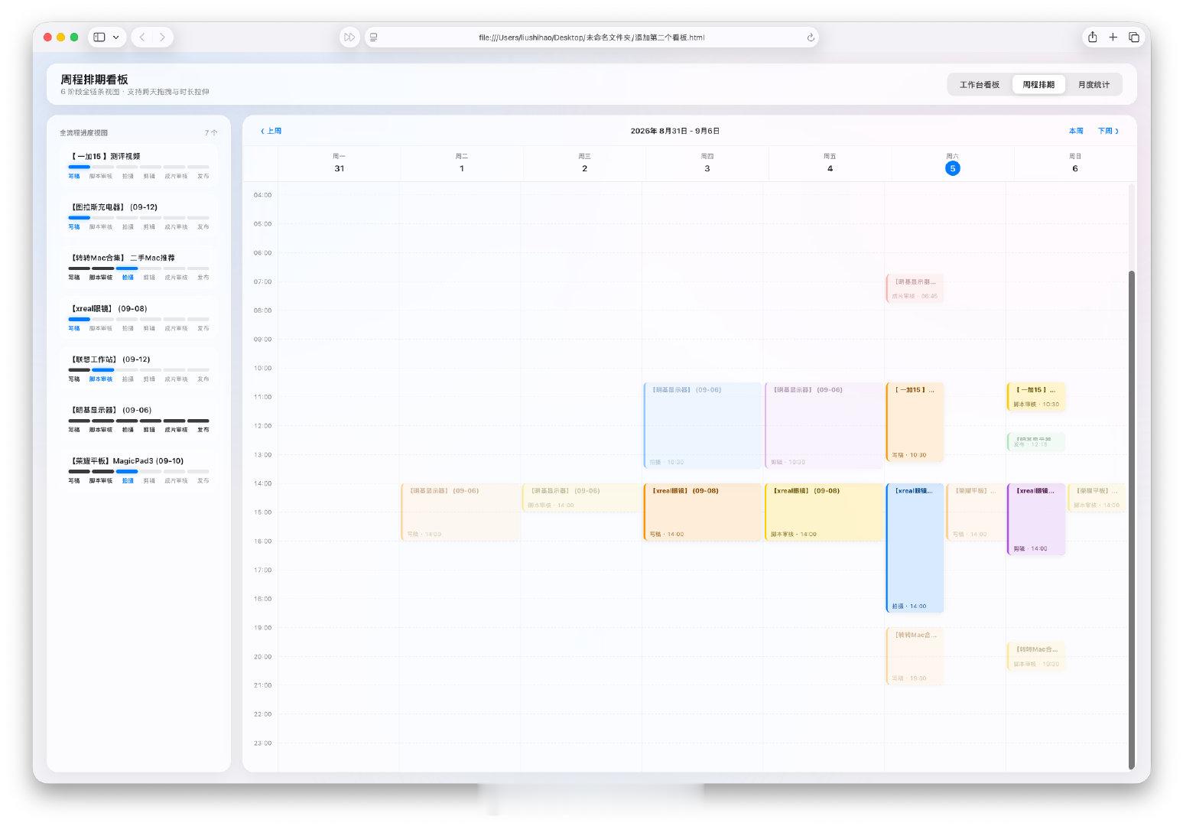Open the 【图拉斯充电器】(09-12) progress card
The width and height of the screenshot is (1183, 826).
click(138, 216)
